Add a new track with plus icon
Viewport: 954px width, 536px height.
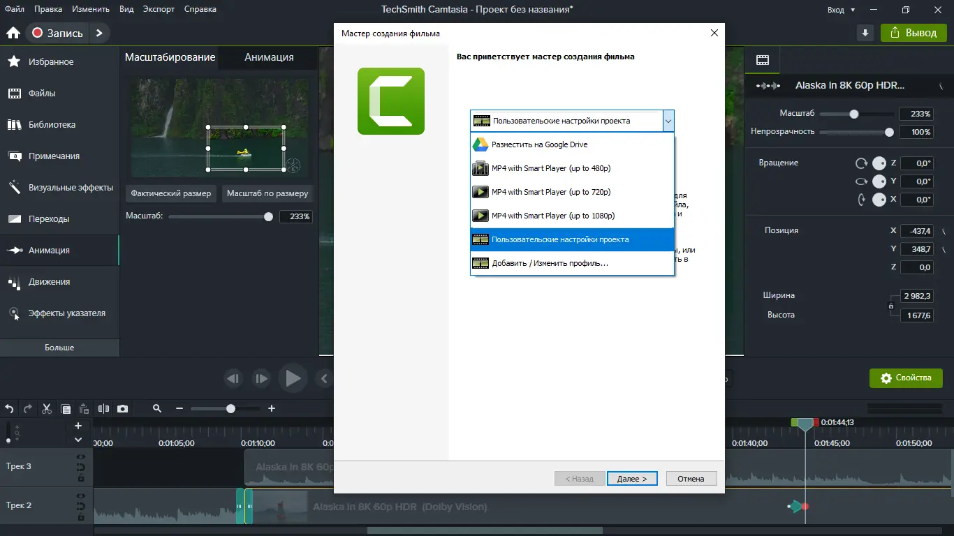tap(78, 426)
